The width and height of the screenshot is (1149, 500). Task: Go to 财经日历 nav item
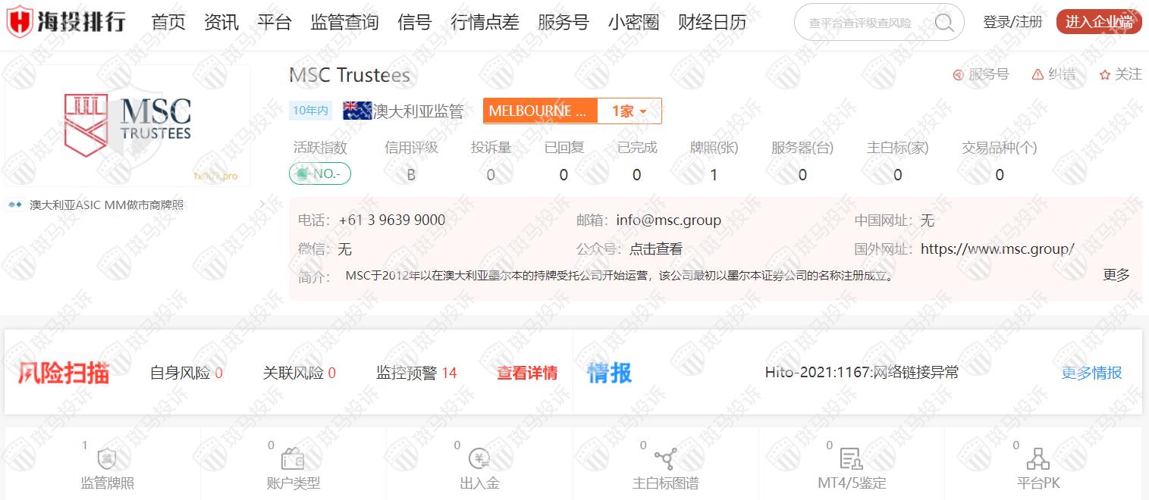point(711,23)
